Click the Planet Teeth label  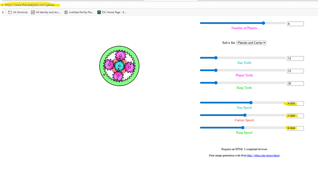244,75
